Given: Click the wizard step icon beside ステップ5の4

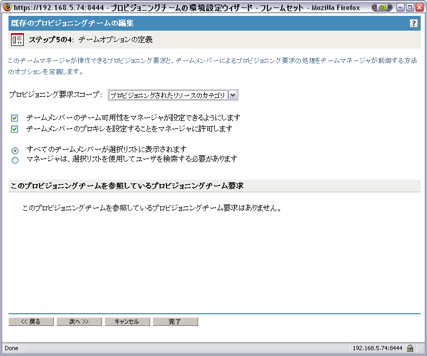Looking at the screenshot, I should click(17, 40).
